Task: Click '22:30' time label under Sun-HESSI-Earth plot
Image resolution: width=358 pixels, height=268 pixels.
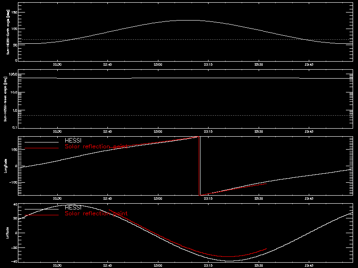Action: 57,65
